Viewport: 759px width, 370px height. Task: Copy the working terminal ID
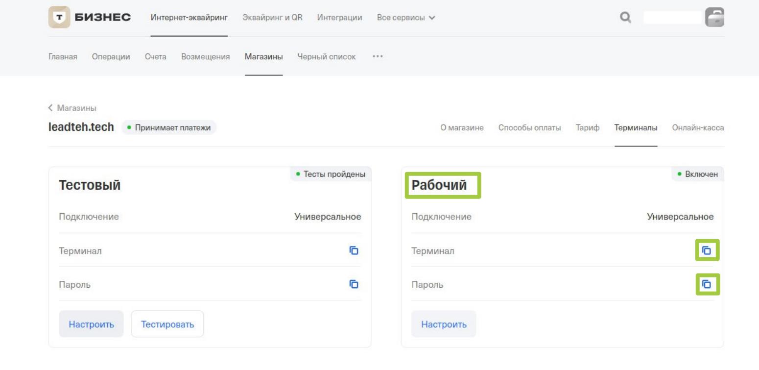(x=706, y=250)
